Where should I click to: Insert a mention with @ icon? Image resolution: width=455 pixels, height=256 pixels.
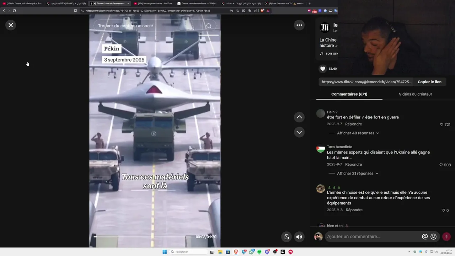coord(425,236)
